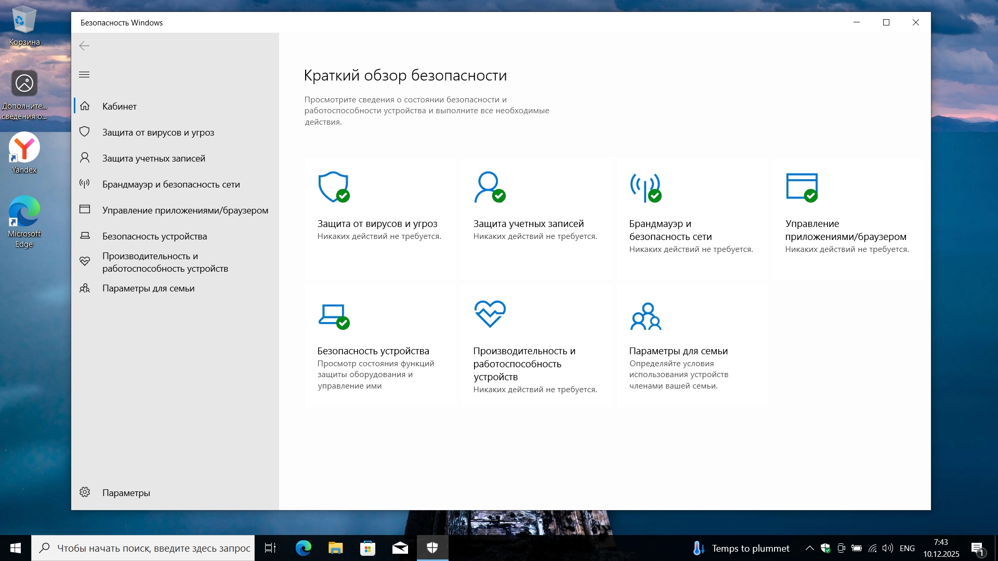Open Безопасность устройства in the sidebar
Image resolution: width=998 pixels, height=561 pixels.
154,236
